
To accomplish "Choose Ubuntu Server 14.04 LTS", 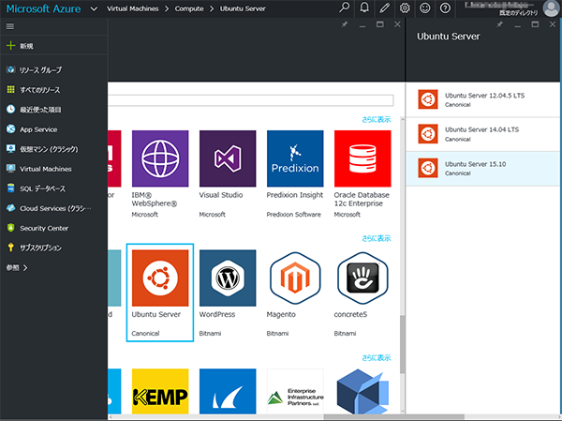I will (x=482, y=134).
